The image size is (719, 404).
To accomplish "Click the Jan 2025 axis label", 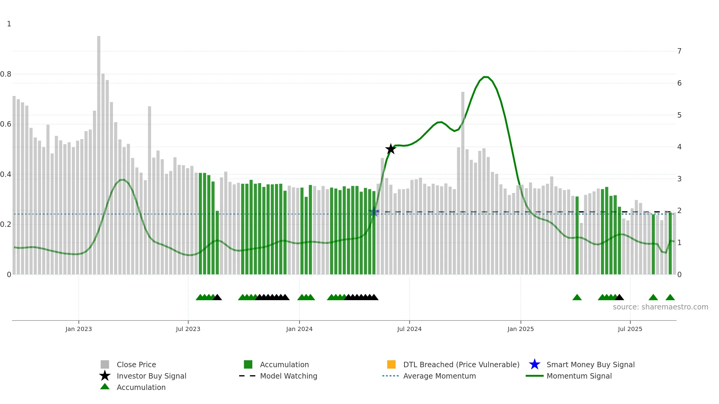I will click(x=521, y=329).
